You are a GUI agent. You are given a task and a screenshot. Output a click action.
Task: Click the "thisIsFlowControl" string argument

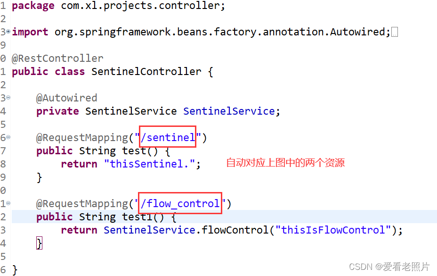tap(333, 230)
